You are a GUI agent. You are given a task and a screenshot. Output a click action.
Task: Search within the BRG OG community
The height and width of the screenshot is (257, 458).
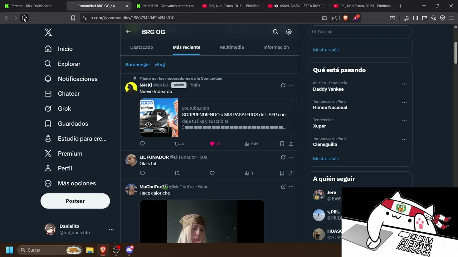click(276, 32)
